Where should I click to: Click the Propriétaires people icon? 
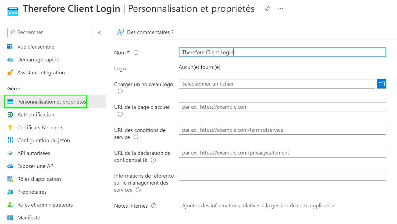(10, 192)
